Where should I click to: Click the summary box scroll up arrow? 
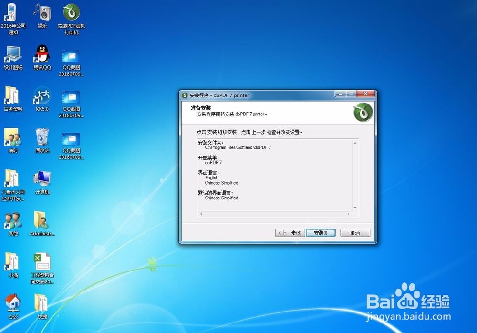point(355,143)
